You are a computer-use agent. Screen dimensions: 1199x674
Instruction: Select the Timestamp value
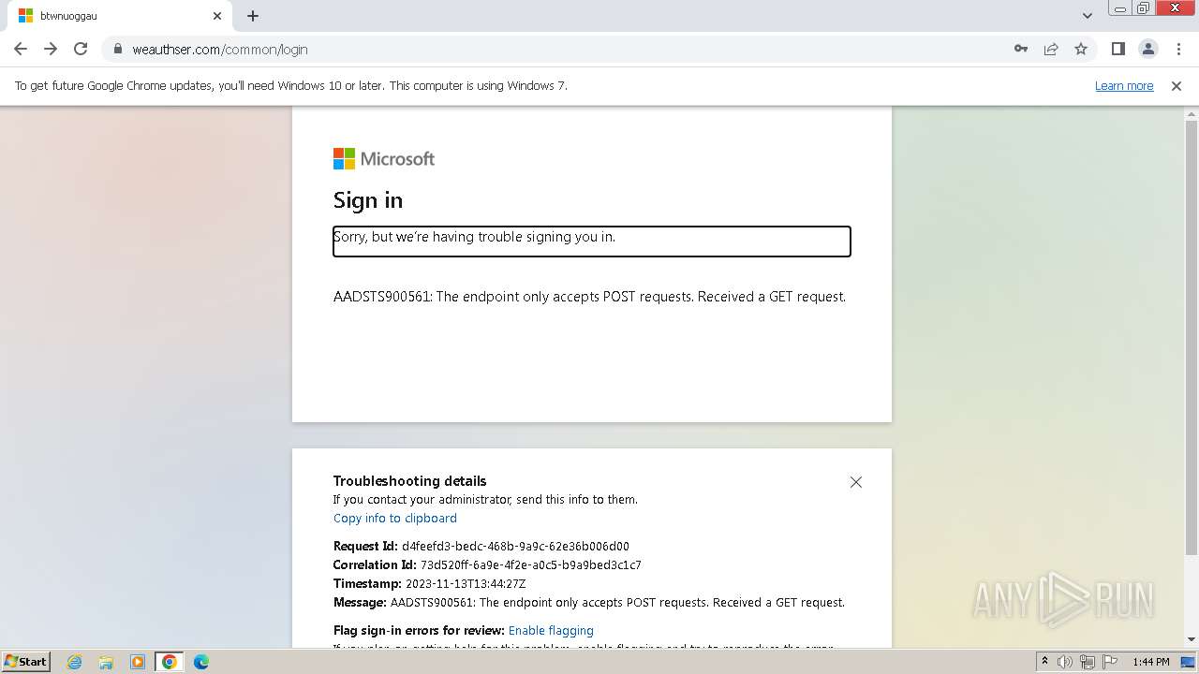point(466,583)
